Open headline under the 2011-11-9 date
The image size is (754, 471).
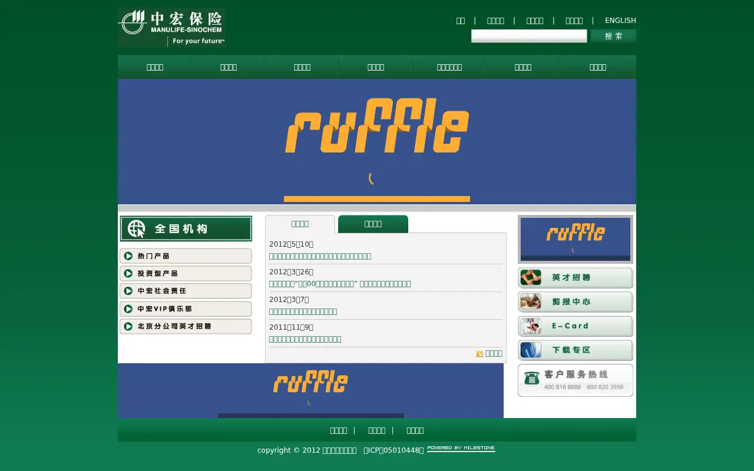(305, 339)
